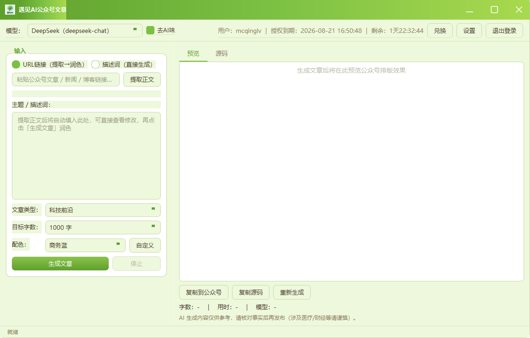
Task: Click the 用时 label below preview
Action: pos(228,307)
